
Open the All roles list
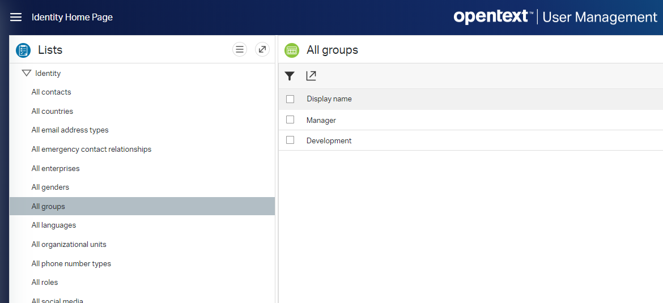45,283
